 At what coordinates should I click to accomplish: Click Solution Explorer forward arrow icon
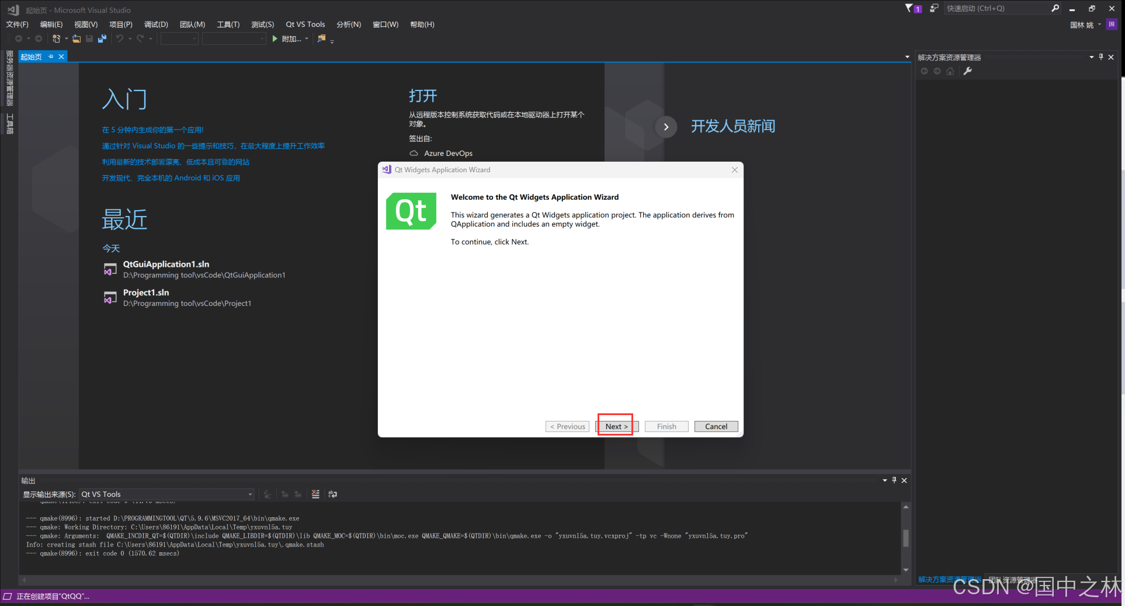[x=937, y=71]
